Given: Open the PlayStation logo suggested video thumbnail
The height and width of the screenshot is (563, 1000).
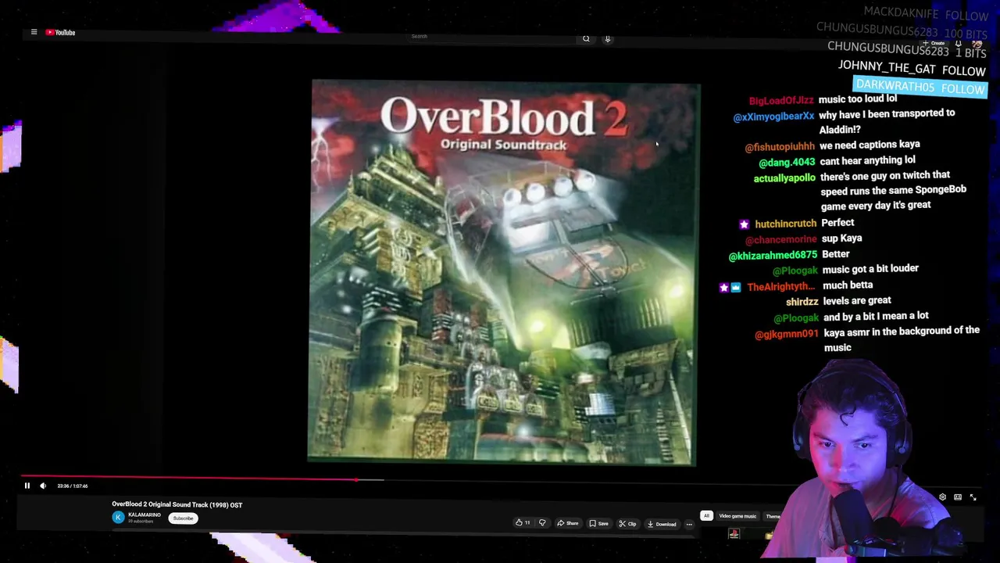Looking at the screenshot, I should tap(734, 534).
